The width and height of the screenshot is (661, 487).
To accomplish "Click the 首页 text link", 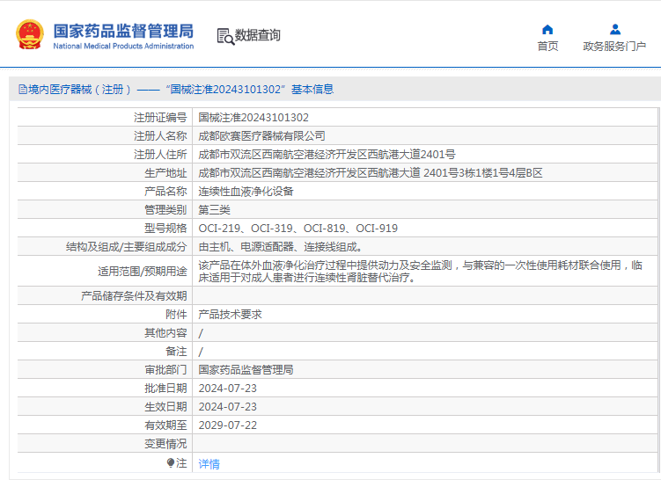I will click(547, 46).
